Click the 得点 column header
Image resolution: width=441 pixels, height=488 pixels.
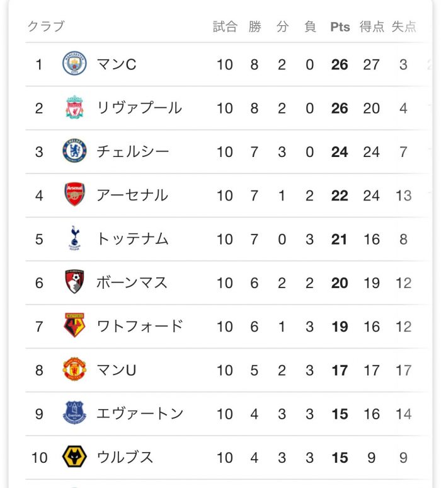pyautogui.click(x=372, y=26)
